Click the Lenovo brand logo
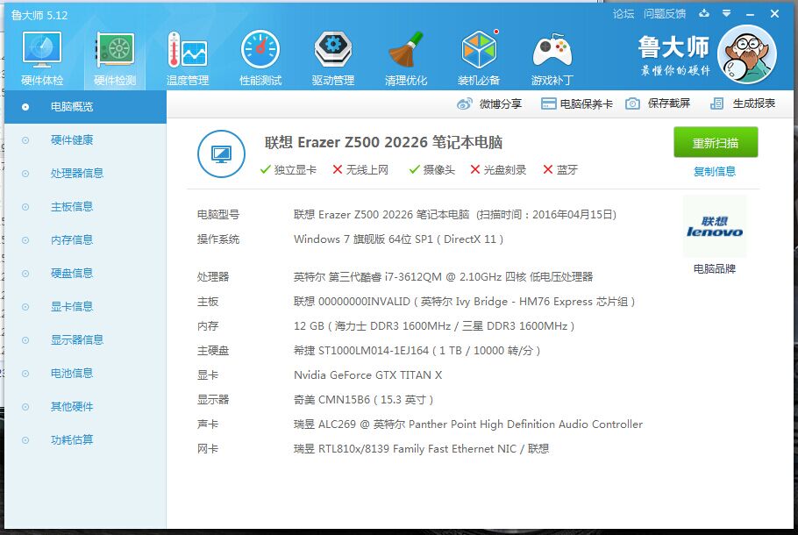 (715, 226)
